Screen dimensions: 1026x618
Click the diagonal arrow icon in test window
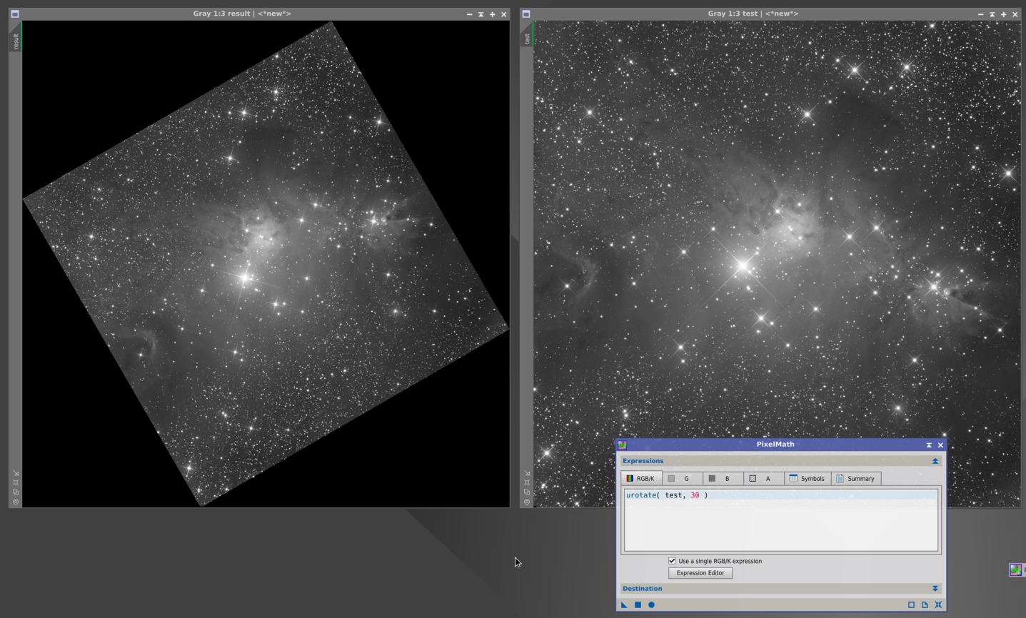(x=527, y=473)
